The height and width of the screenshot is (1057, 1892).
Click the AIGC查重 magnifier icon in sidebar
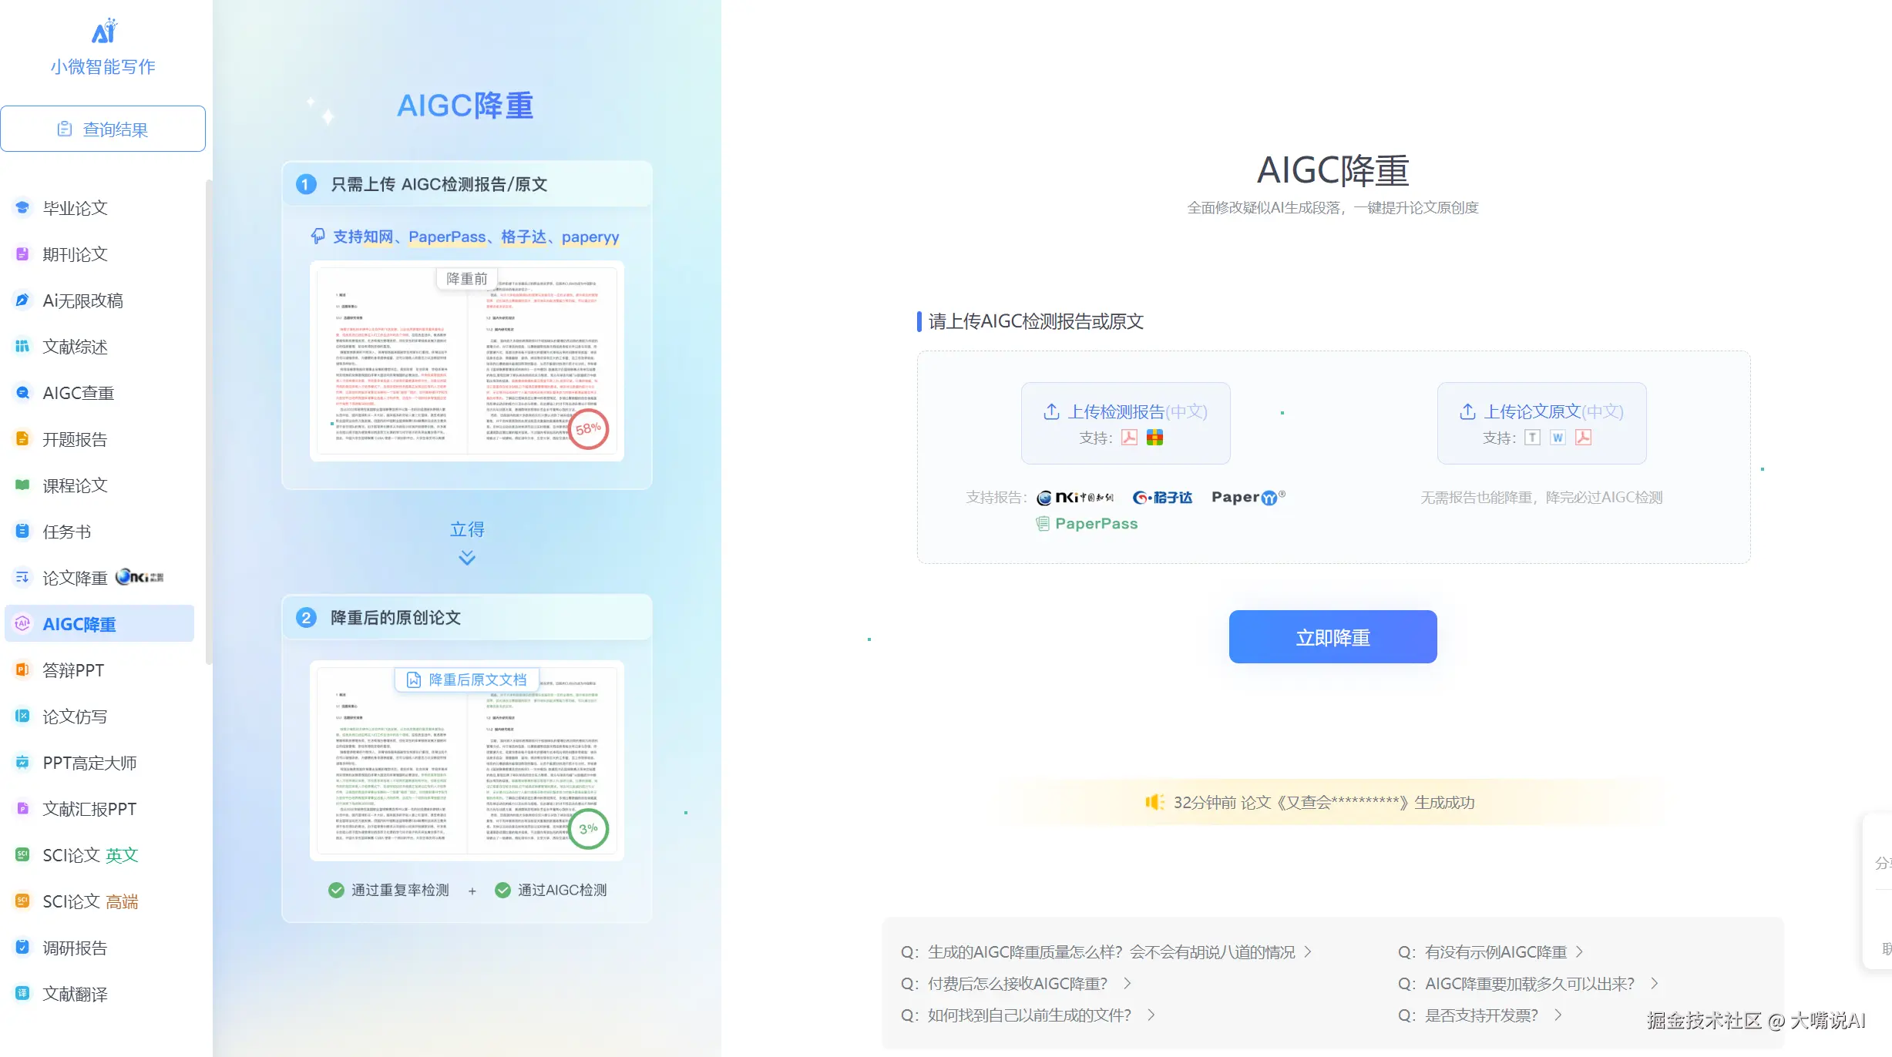pos(22,392)
